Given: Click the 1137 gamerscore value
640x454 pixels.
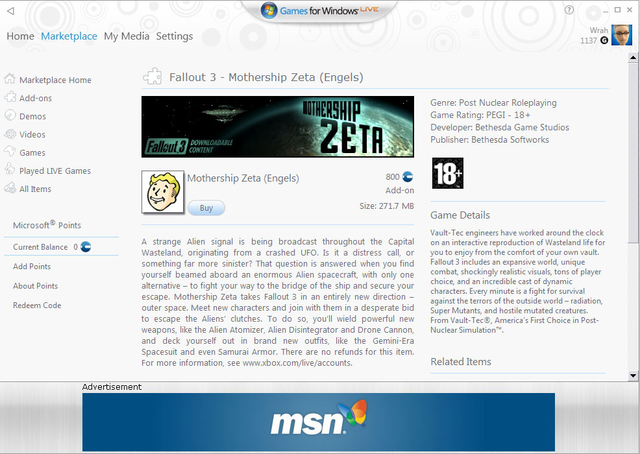Looking at the screenshot, I should click(589, 40).
